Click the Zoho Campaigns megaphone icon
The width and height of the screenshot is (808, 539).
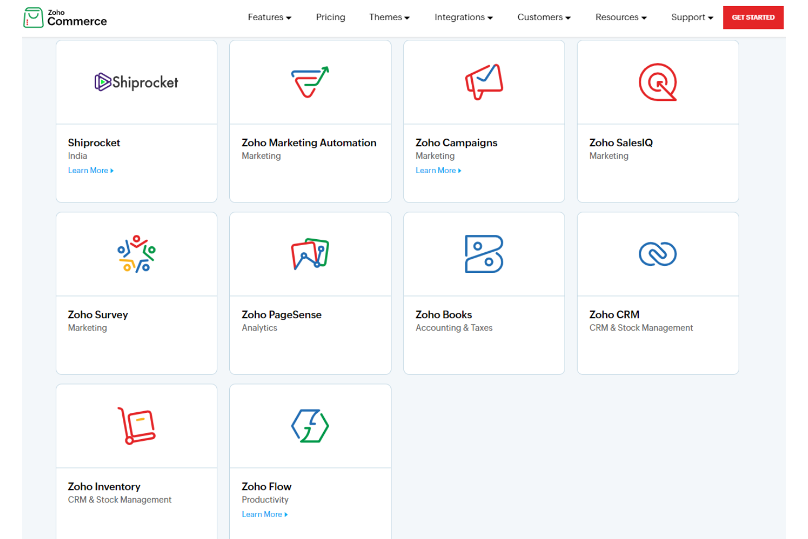(483, 82)
